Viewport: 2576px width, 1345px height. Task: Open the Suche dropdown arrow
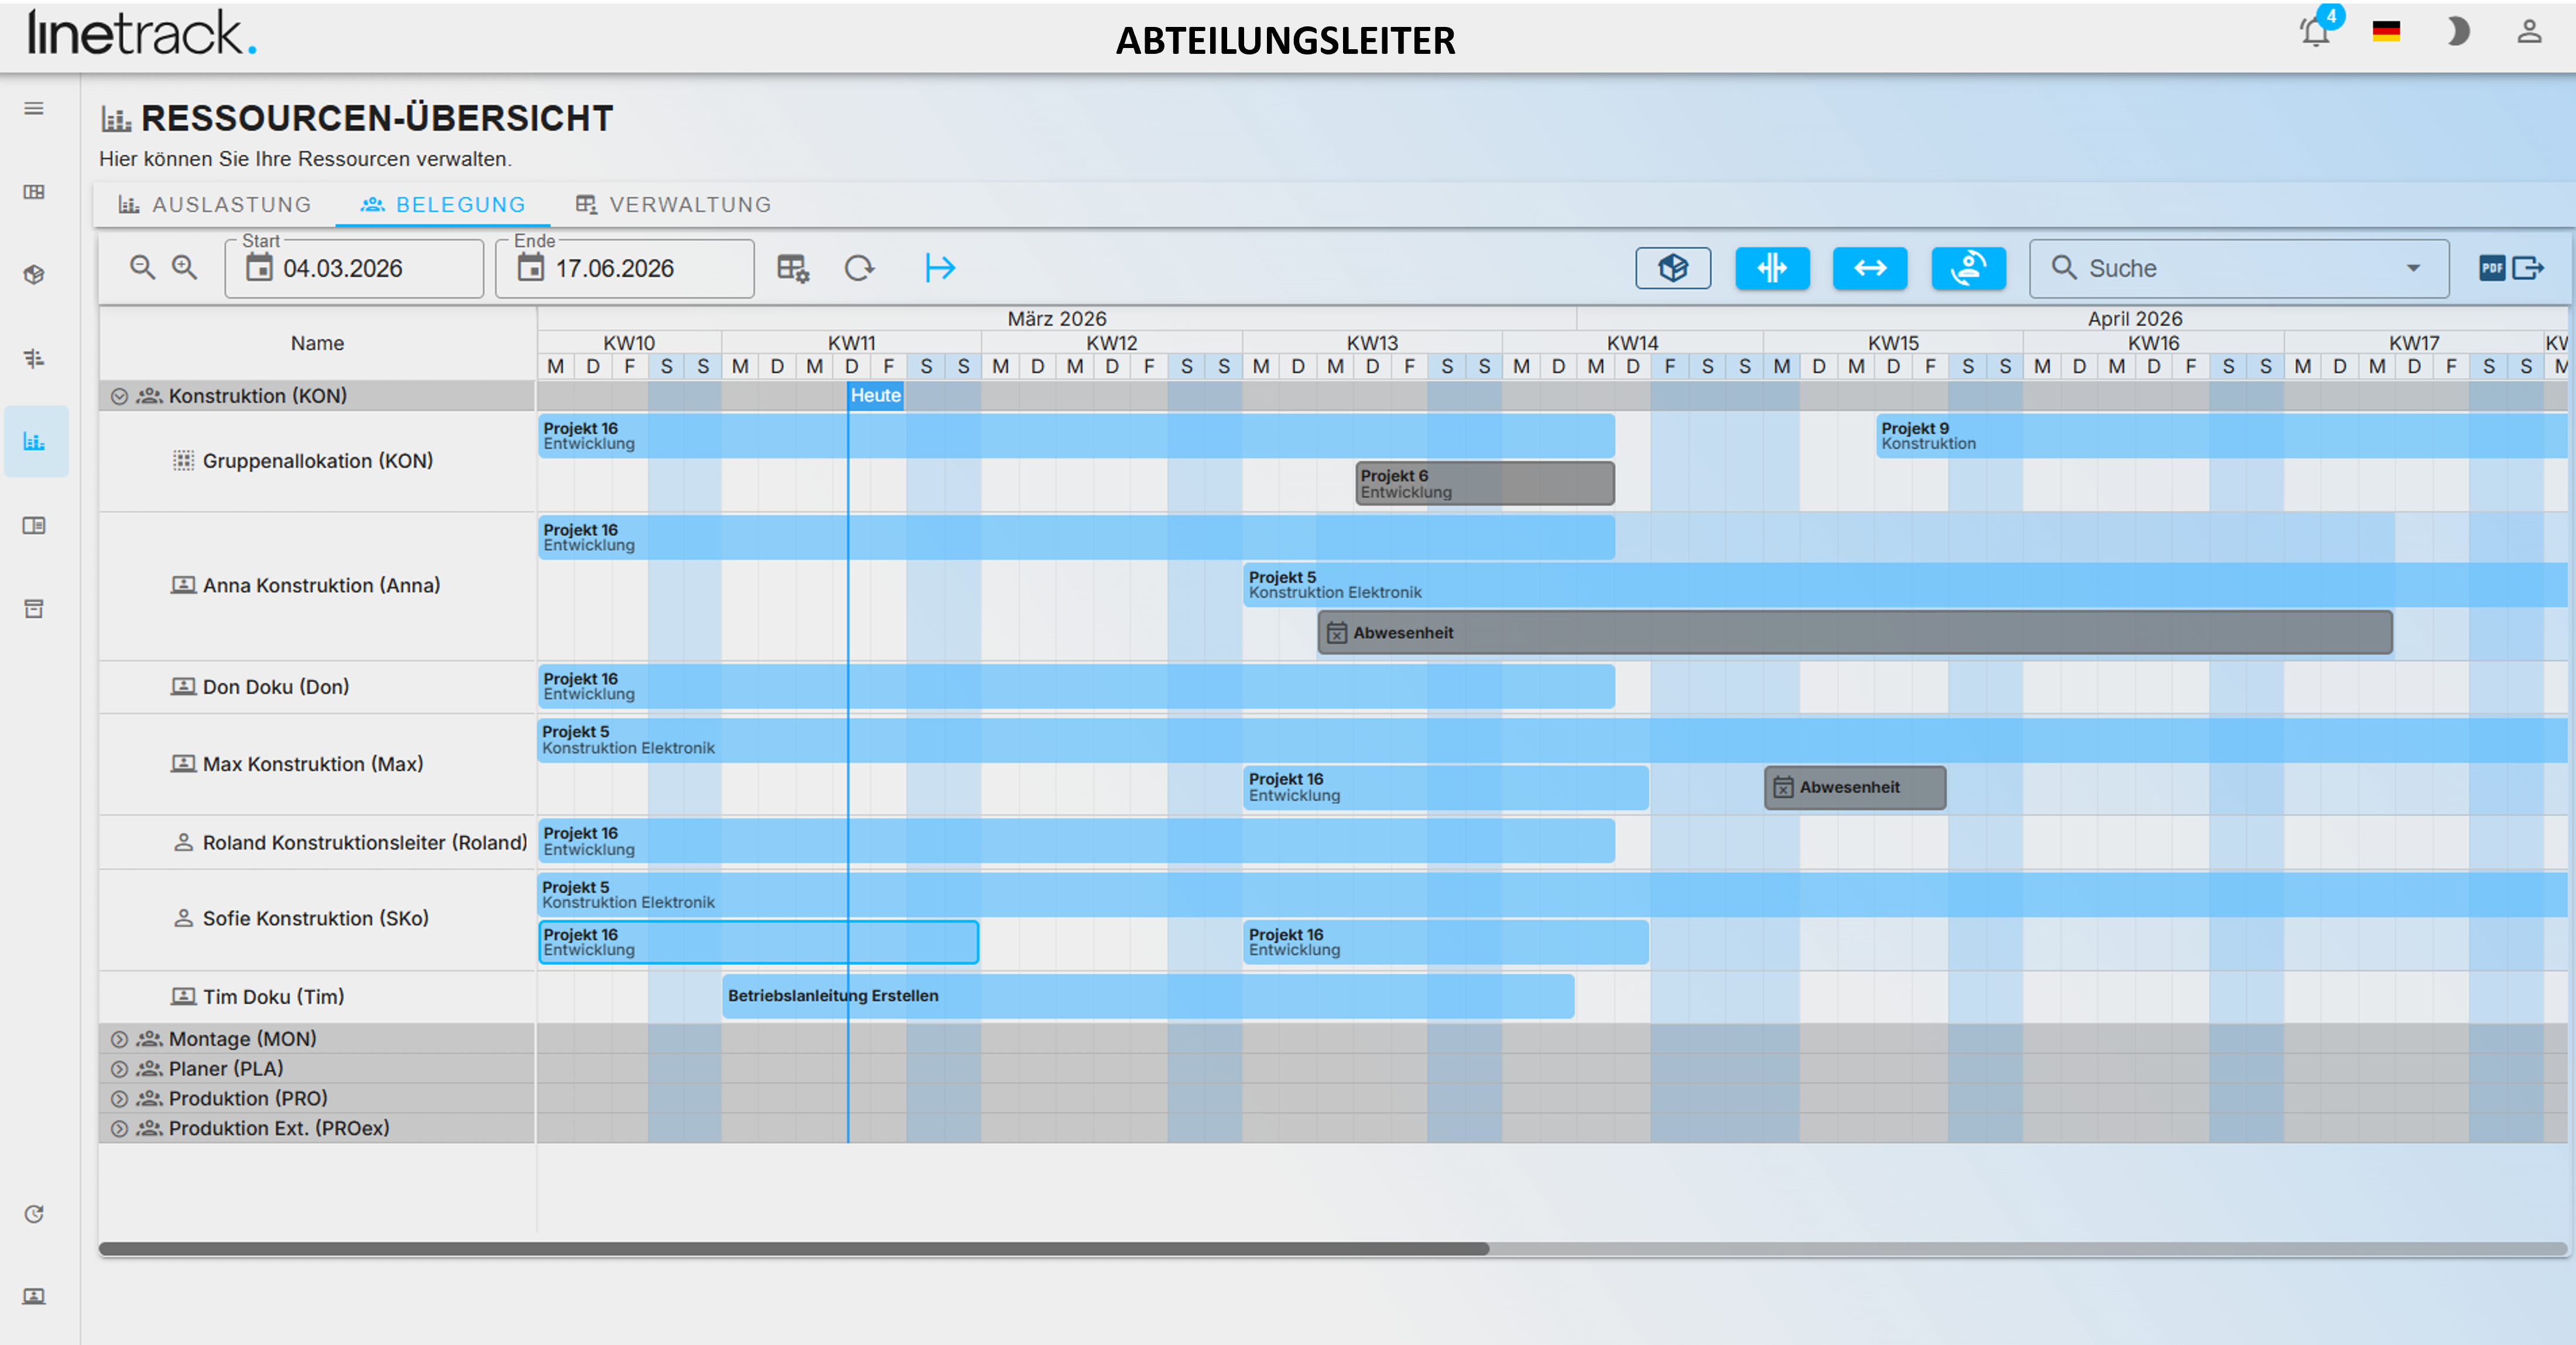2413,268
